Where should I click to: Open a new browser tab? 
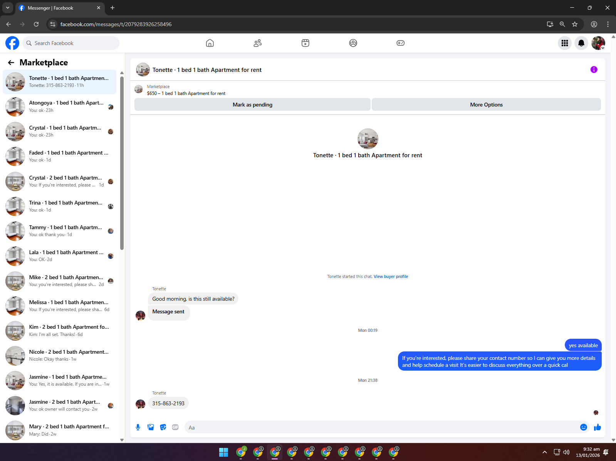pos(112,8)
